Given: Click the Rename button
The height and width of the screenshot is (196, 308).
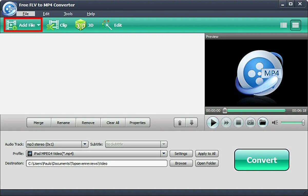Looking at the screenshot, I should [x=63, y=123].
